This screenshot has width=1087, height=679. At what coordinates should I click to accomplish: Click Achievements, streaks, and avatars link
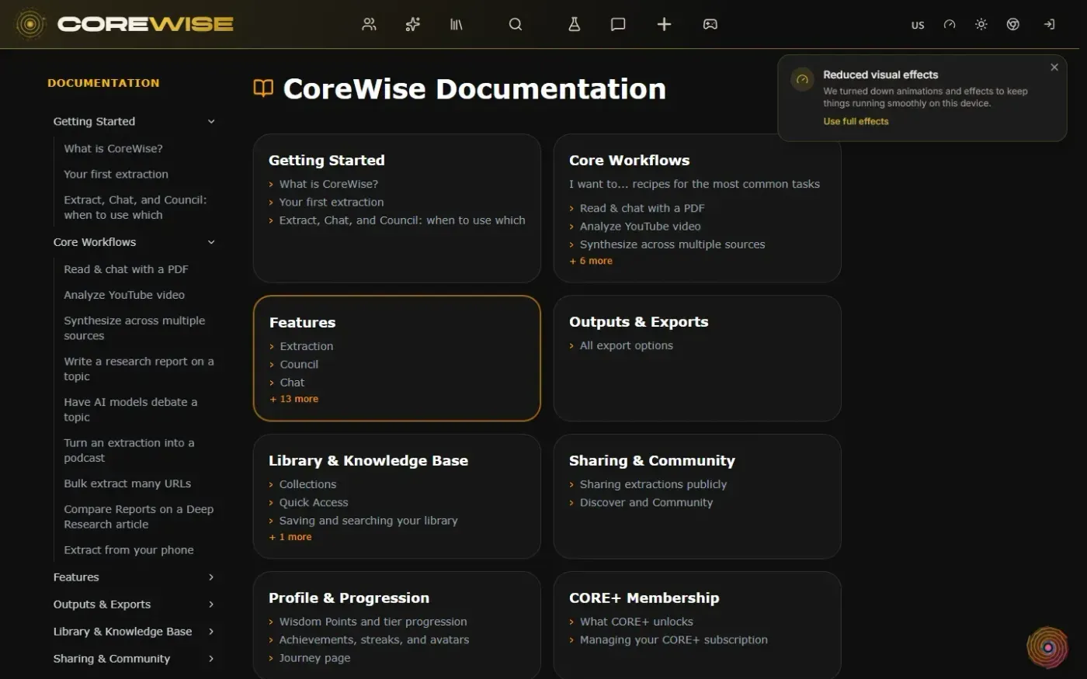374,639
